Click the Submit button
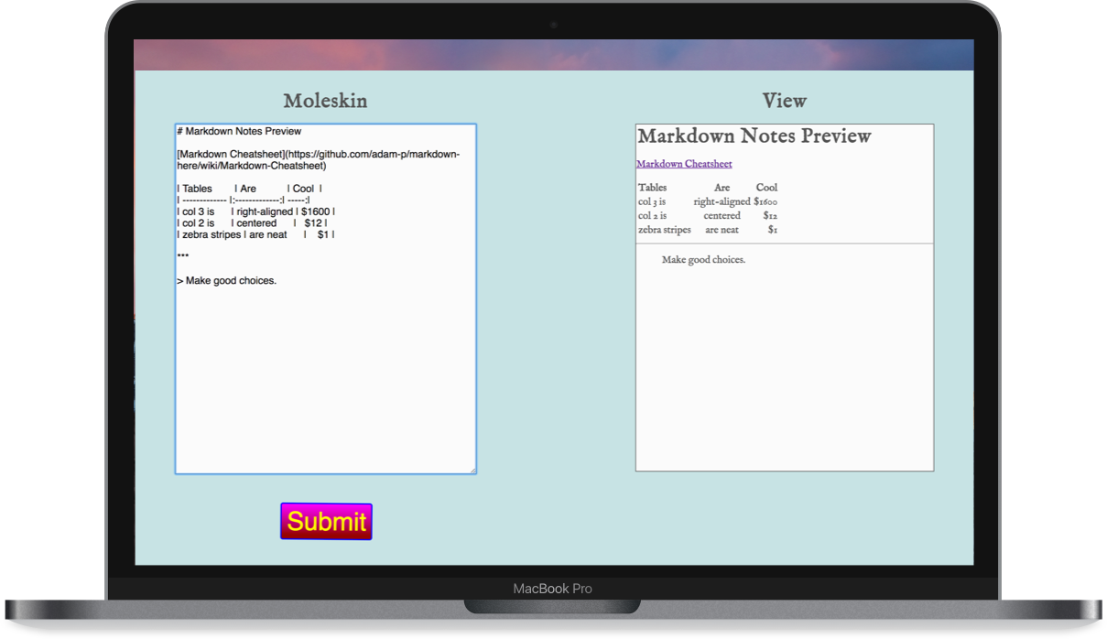The image size is (1107, 639). [x=325, y=520]
